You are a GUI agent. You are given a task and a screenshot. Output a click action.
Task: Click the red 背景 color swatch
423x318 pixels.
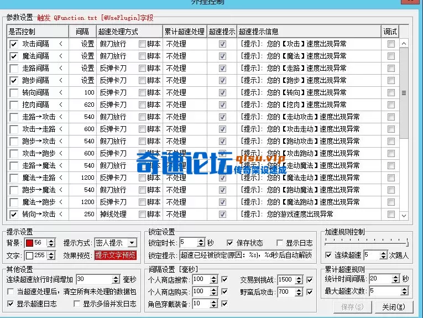29,243
